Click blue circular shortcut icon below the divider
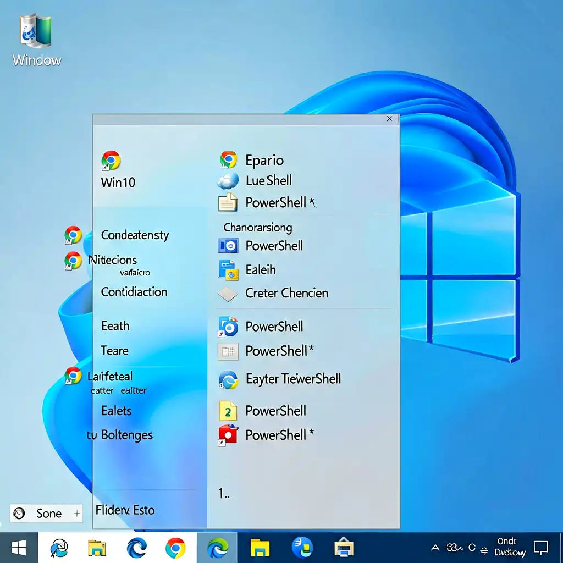Image resolution: width=563 pixels, height=563 pixels. (228, 327)
